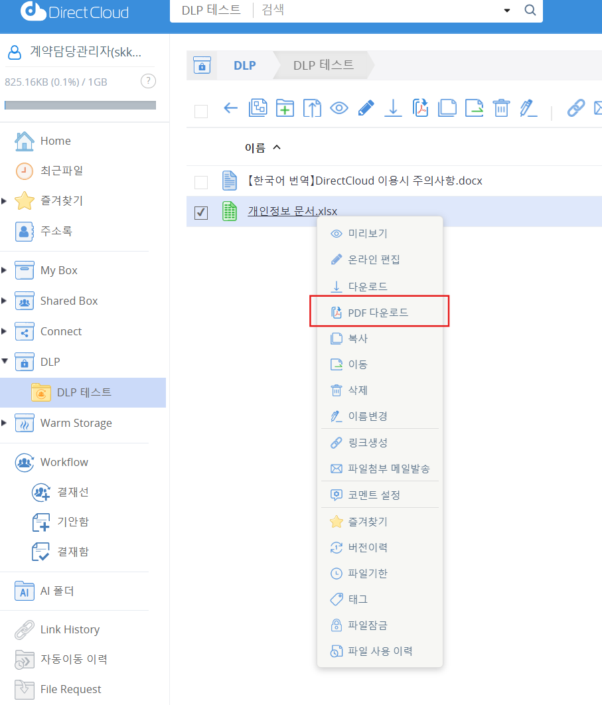This screenshot has height=705, width=602.
Task: Choose 태그 from context menu
Action: pos(380,599)
